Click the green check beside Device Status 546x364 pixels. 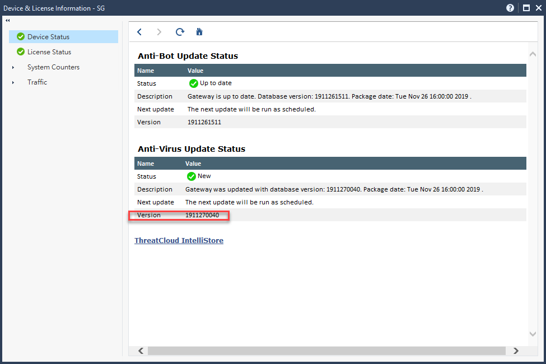pos(21,36)
